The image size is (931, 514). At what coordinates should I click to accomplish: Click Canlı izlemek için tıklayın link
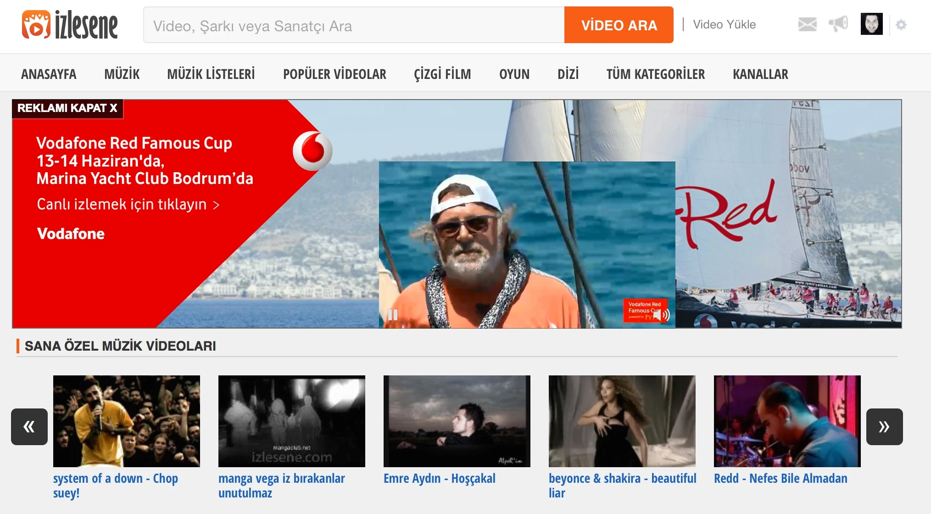[128, 204]
